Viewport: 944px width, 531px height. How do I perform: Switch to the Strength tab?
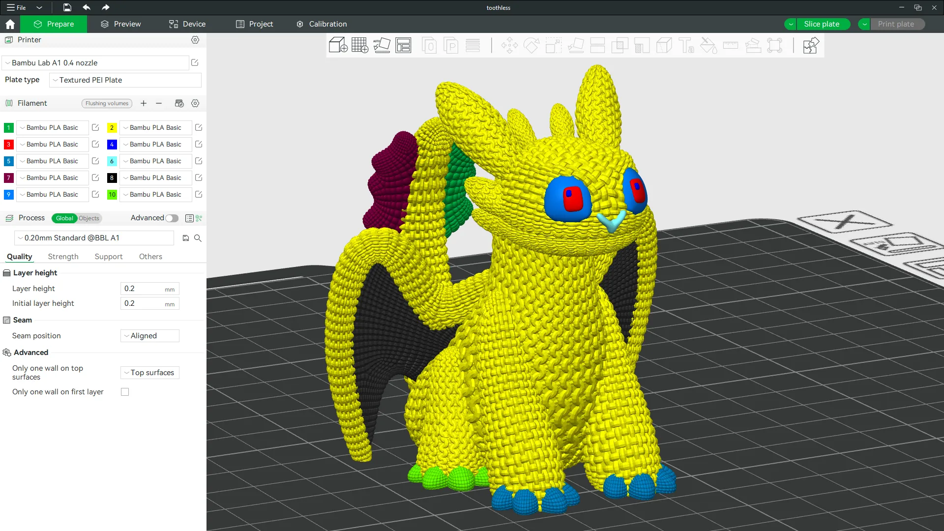pyautogui.click(x=63, y=257)
